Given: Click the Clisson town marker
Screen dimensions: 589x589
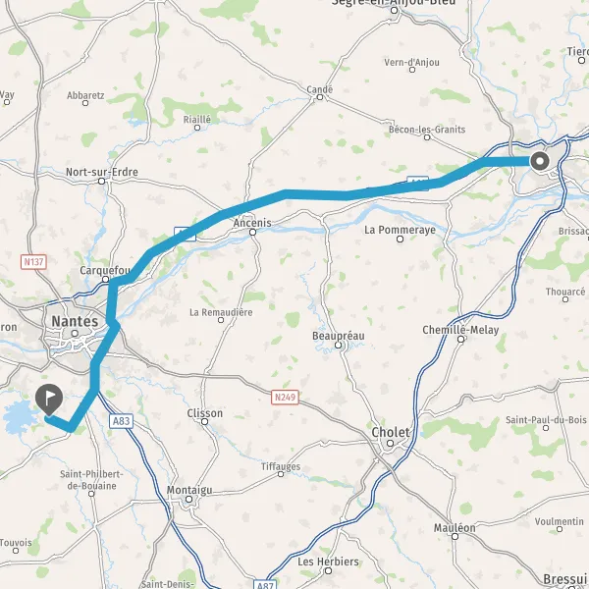Looking at the screenshot, I should click(x=205, y=421).
